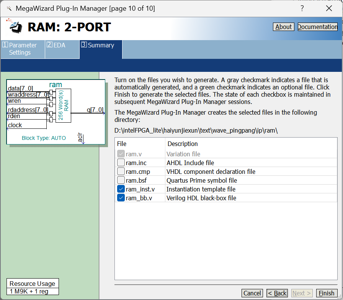Click the aclr port label

(80, 137)
